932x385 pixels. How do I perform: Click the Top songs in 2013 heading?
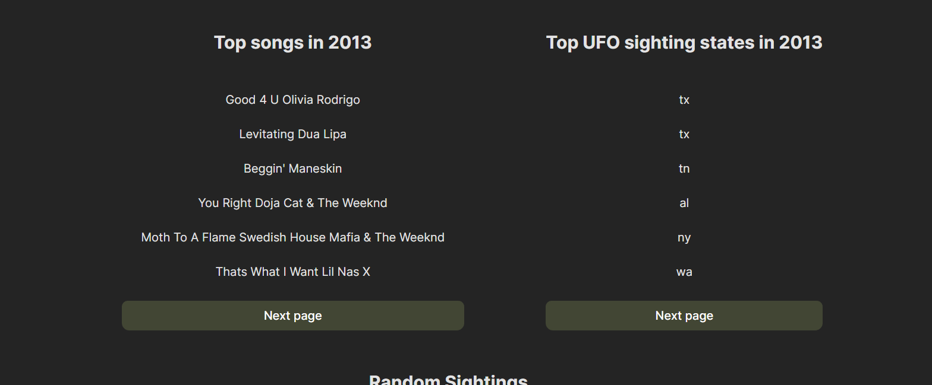(x=292, y=42)
